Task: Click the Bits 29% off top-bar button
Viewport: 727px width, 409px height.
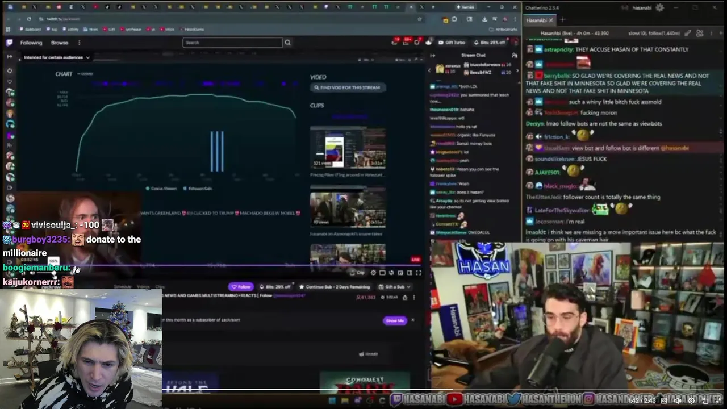Action: pyautogui.click(x=489, y=43)
